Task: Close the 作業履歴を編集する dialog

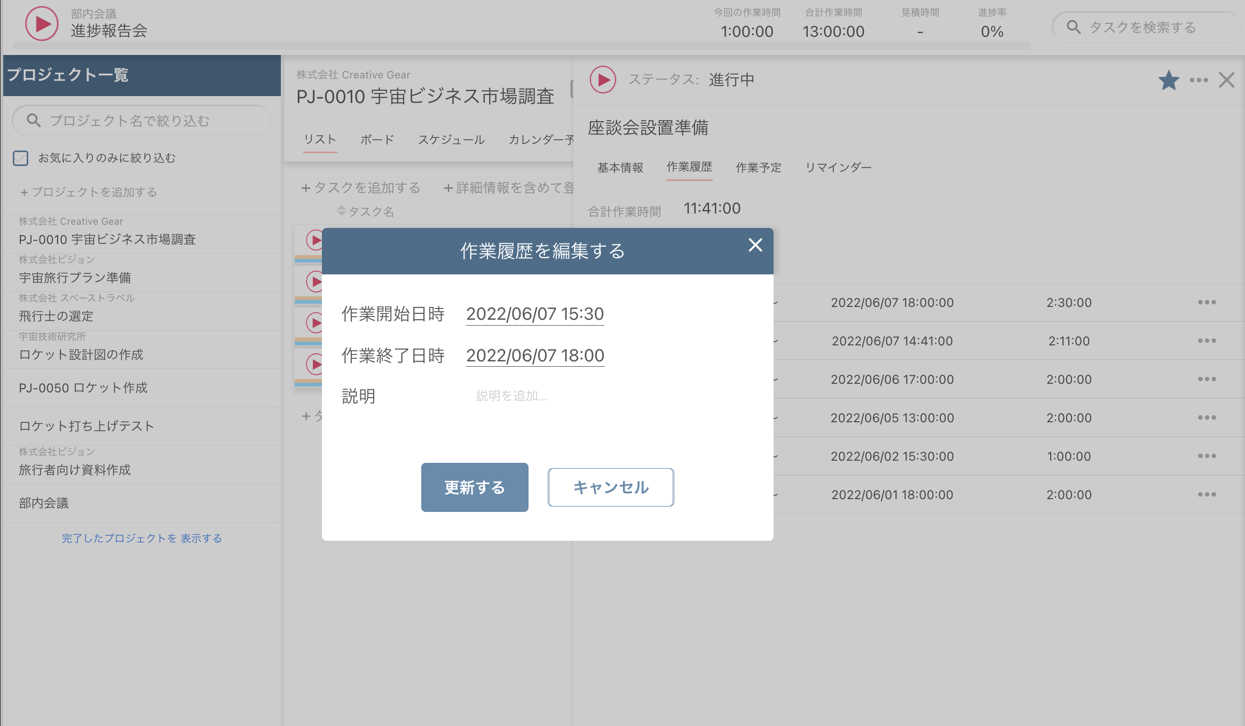Action: click(755, 246)
